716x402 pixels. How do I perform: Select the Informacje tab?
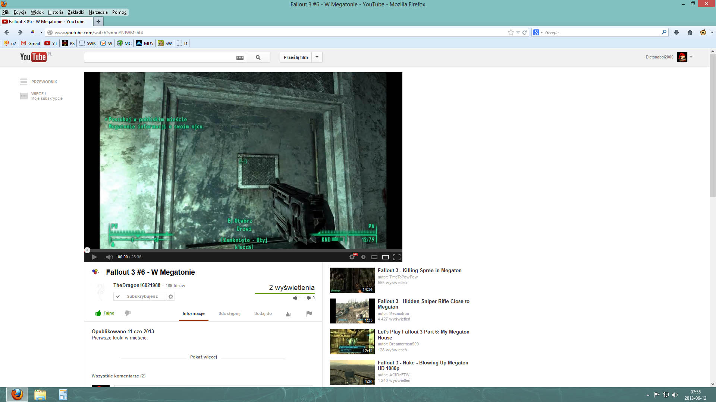(194, 313)
